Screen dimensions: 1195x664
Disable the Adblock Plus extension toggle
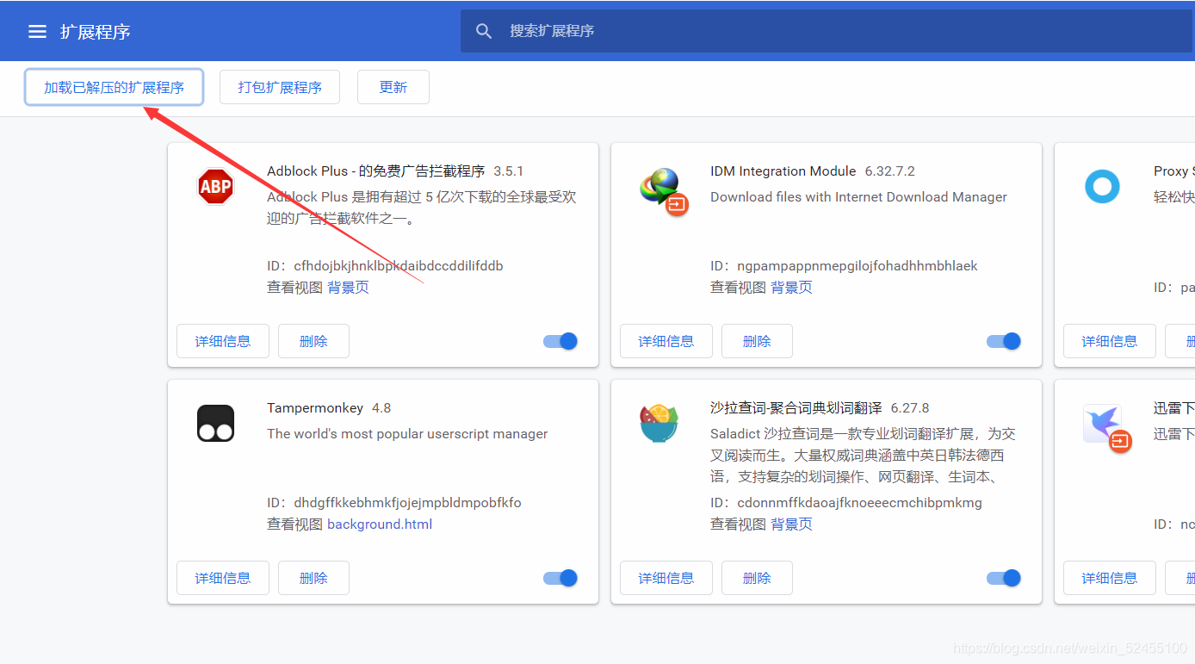click(560, 341)
